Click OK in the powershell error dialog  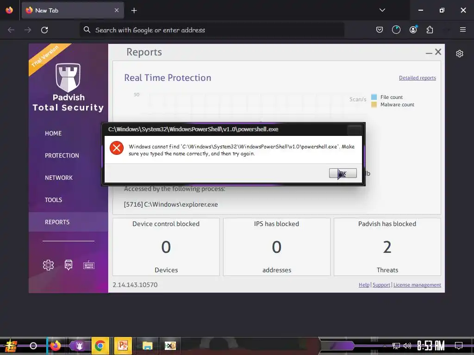coord(343,173)
